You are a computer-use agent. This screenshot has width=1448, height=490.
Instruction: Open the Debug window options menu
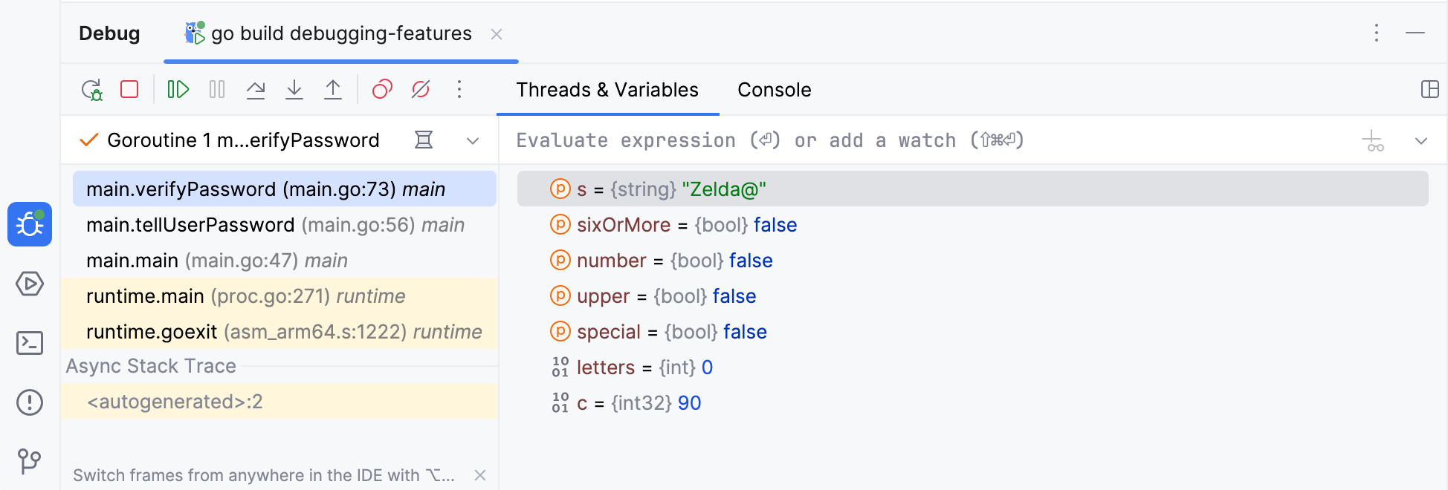pos(1377,33)
